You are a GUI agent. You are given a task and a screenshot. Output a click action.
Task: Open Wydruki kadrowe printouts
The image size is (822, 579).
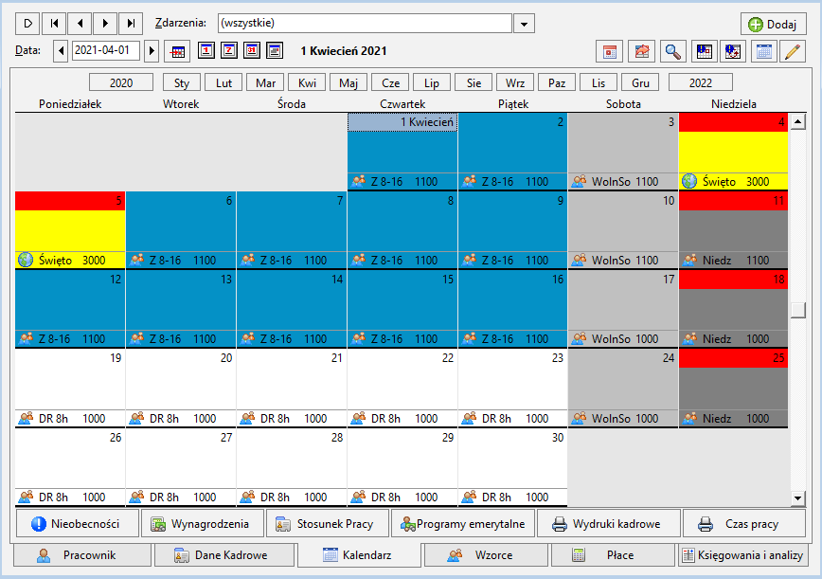tap(608, 524)
